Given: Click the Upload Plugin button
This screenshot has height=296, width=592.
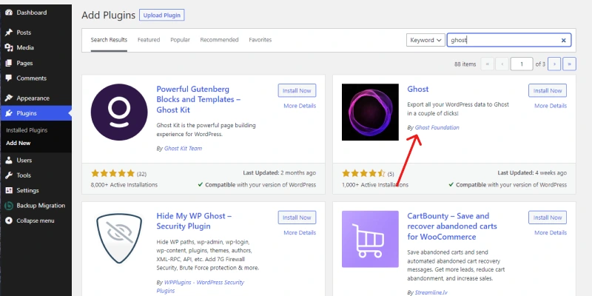Looking at the screenshot, I should pos(161,15).
